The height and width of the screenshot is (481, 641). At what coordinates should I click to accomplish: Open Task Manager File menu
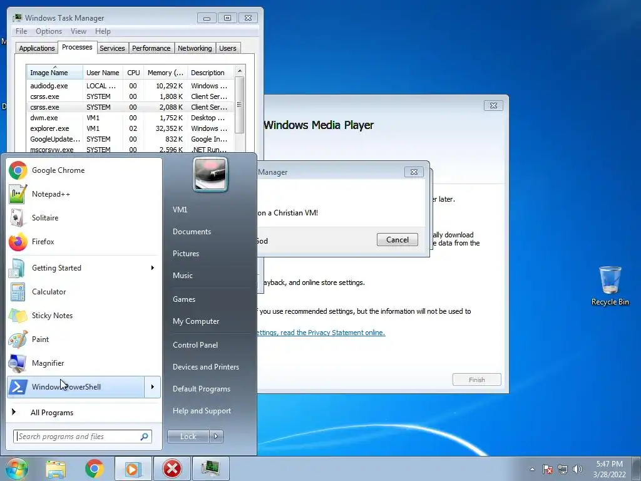pyautogui.click(x=21, y=31)
